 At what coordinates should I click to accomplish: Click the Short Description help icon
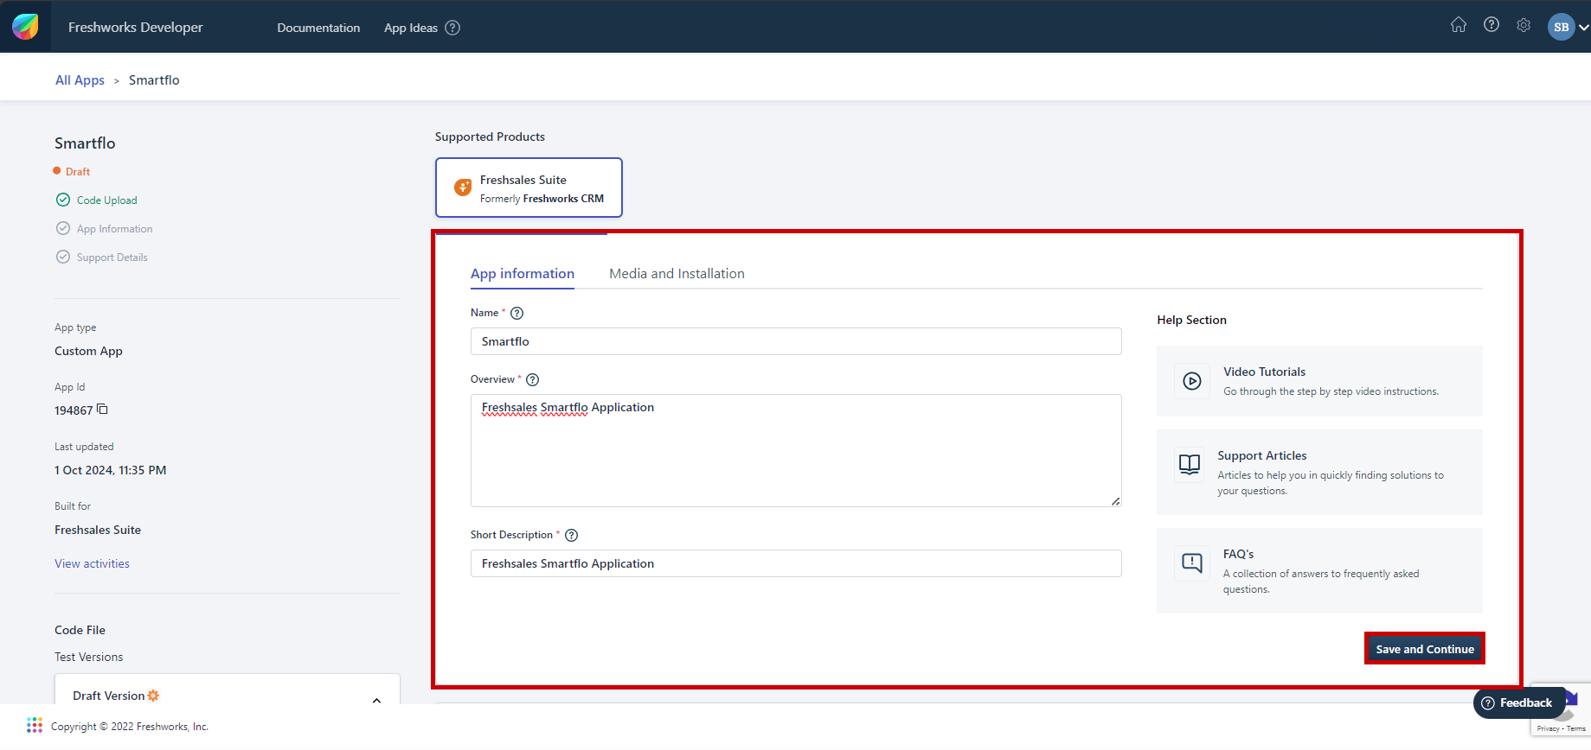[572, 535]
